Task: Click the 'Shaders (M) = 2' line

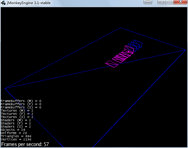Action: [x=16, y=120]
